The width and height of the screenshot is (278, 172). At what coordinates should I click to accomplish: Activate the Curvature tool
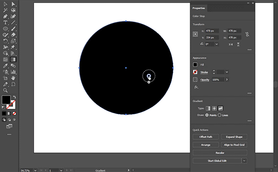tap(13, 17)
